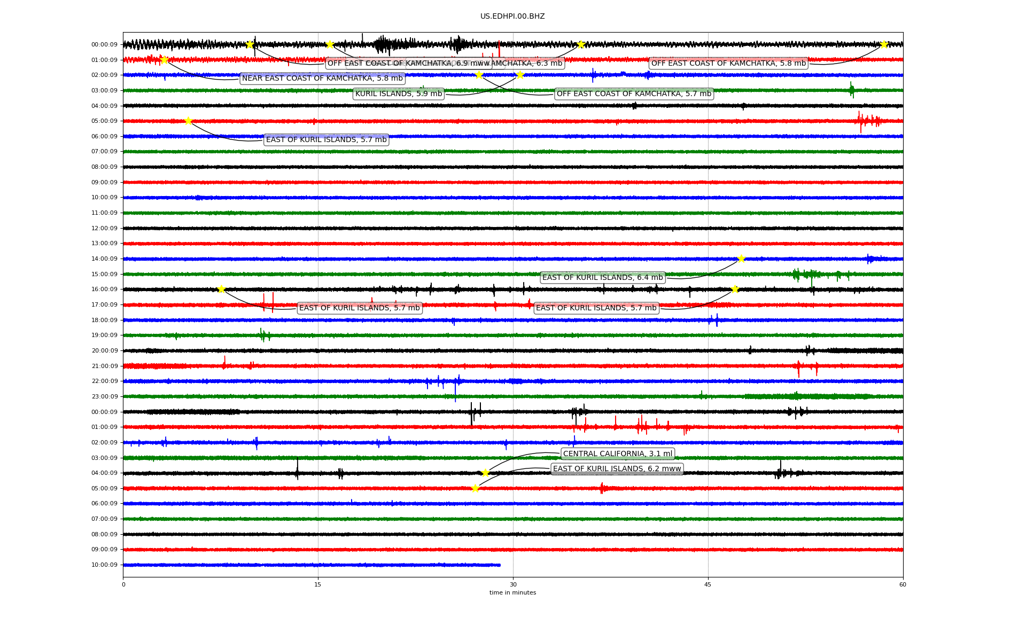
Task: Select the EAST OF KURIL ISLANDS, 6.4 mb label
Action: (603, 278)
